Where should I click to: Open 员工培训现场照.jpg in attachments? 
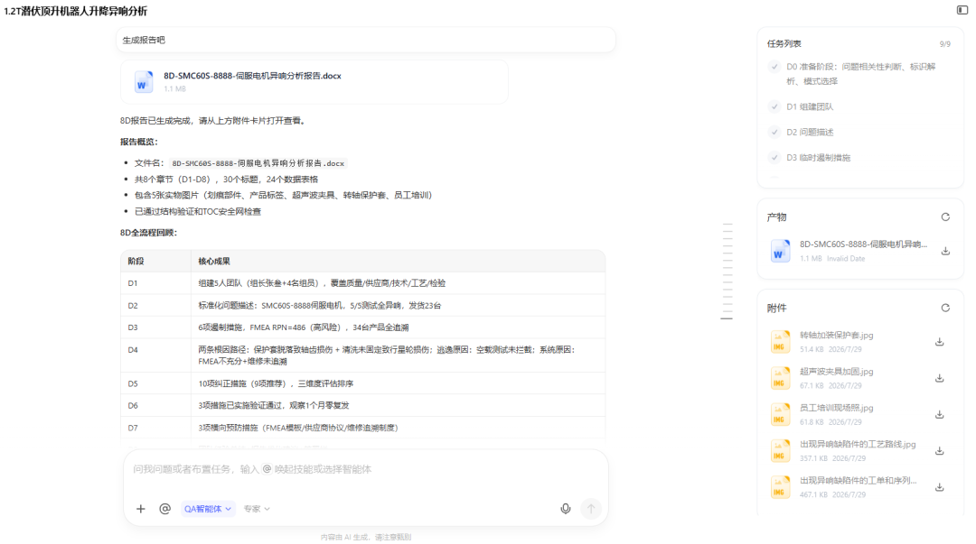[837, 408]
